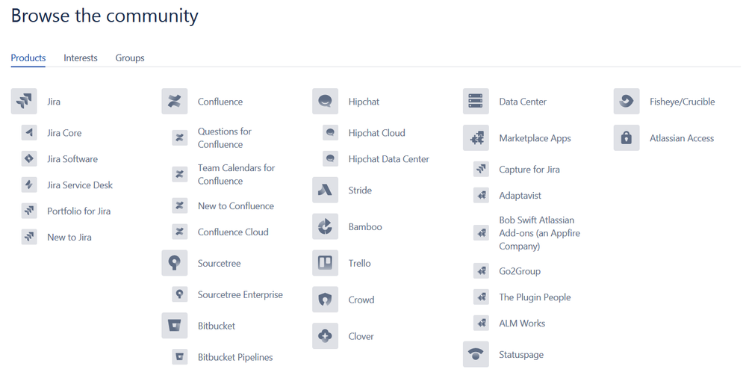Click the Bitbucket bucket icon
746x384 pixels.
[175, 326]
